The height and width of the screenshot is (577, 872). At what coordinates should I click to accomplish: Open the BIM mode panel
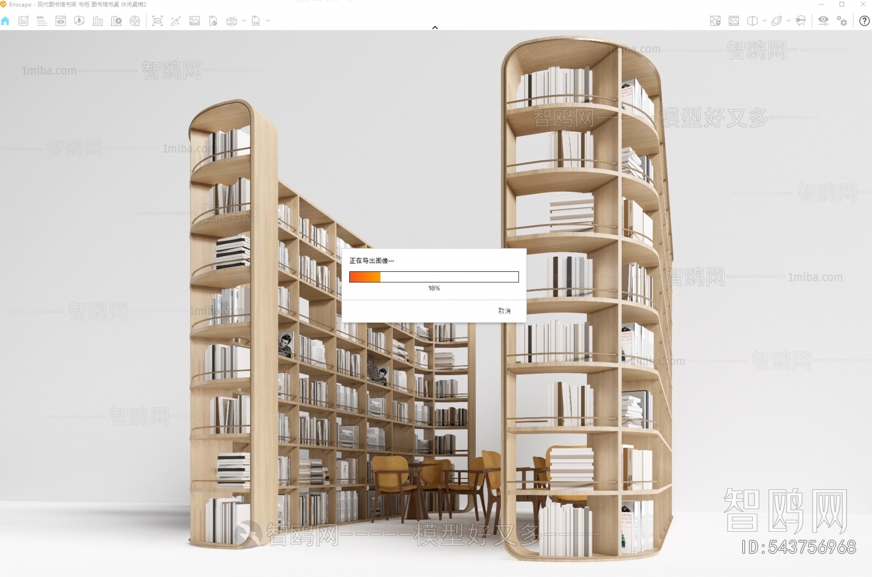tap(41, 21)
